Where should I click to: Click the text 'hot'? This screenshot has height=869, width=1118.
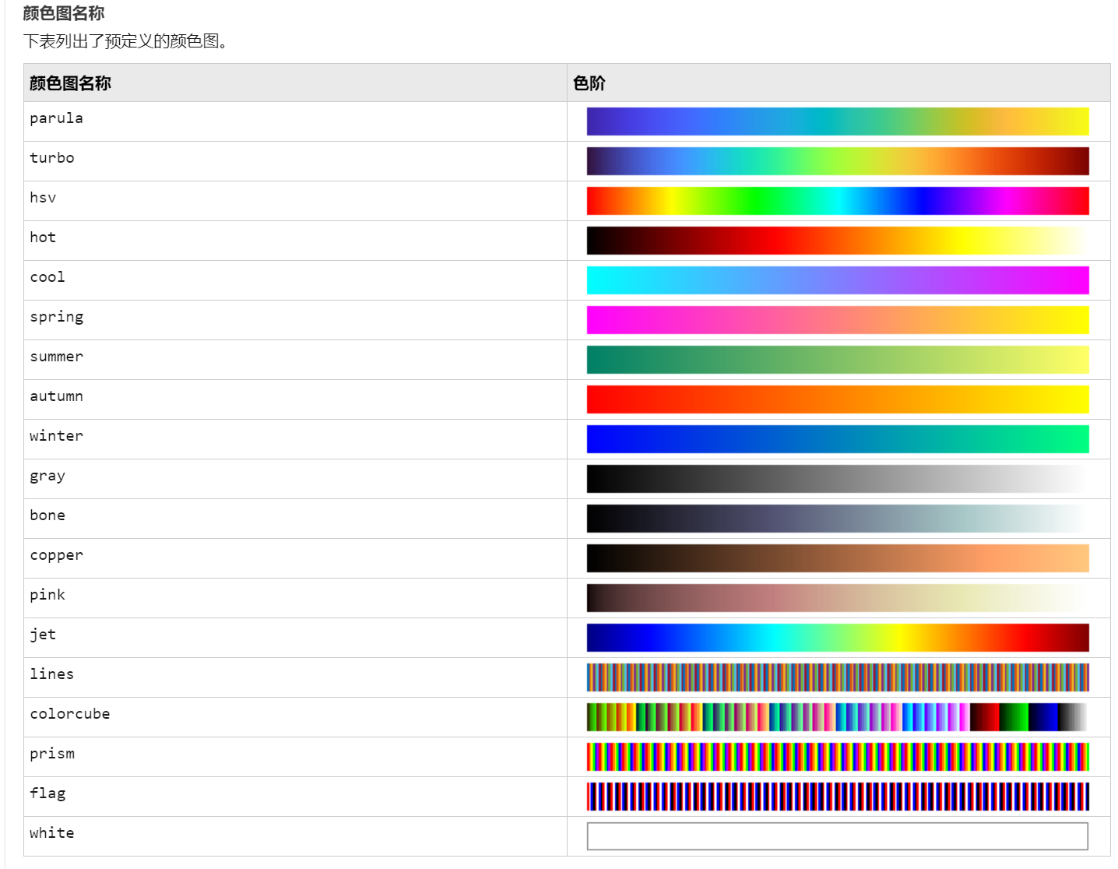43,237
